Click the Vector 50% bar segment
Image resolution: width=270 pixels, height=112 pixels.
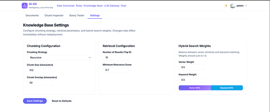[195, 88]
